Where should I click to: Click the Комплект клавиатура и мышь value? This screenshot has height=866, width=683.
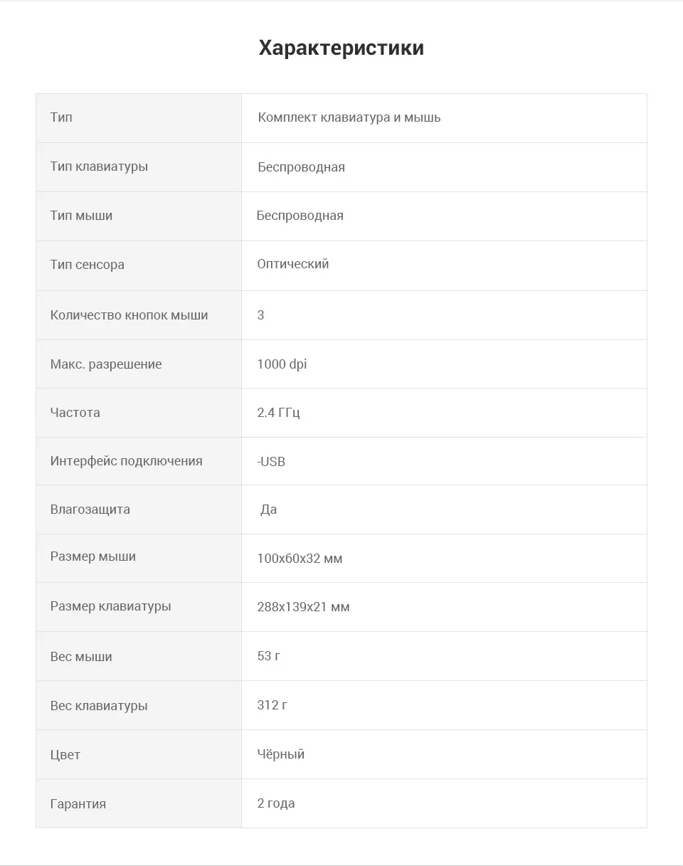349,117
